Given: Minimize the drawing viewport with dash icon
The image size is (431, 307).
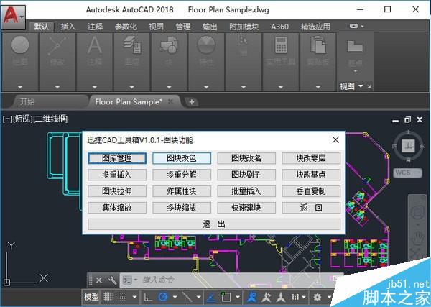Looking at the screenshot, I should click(396, 121).
